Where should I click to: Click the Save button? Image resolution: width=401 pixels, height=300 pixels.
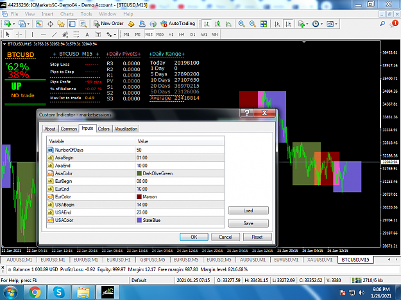point(248,223)
